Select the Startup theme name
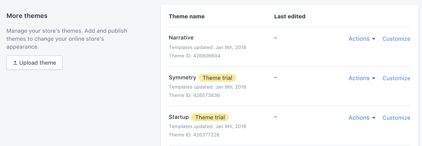This screenshot has height=146, width=422. pyautogui.click(x=179, y=117)
